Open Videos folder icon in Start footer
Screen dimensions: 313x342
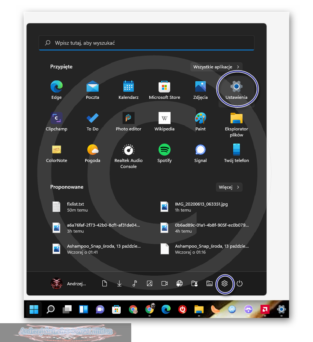click(165, 283)
